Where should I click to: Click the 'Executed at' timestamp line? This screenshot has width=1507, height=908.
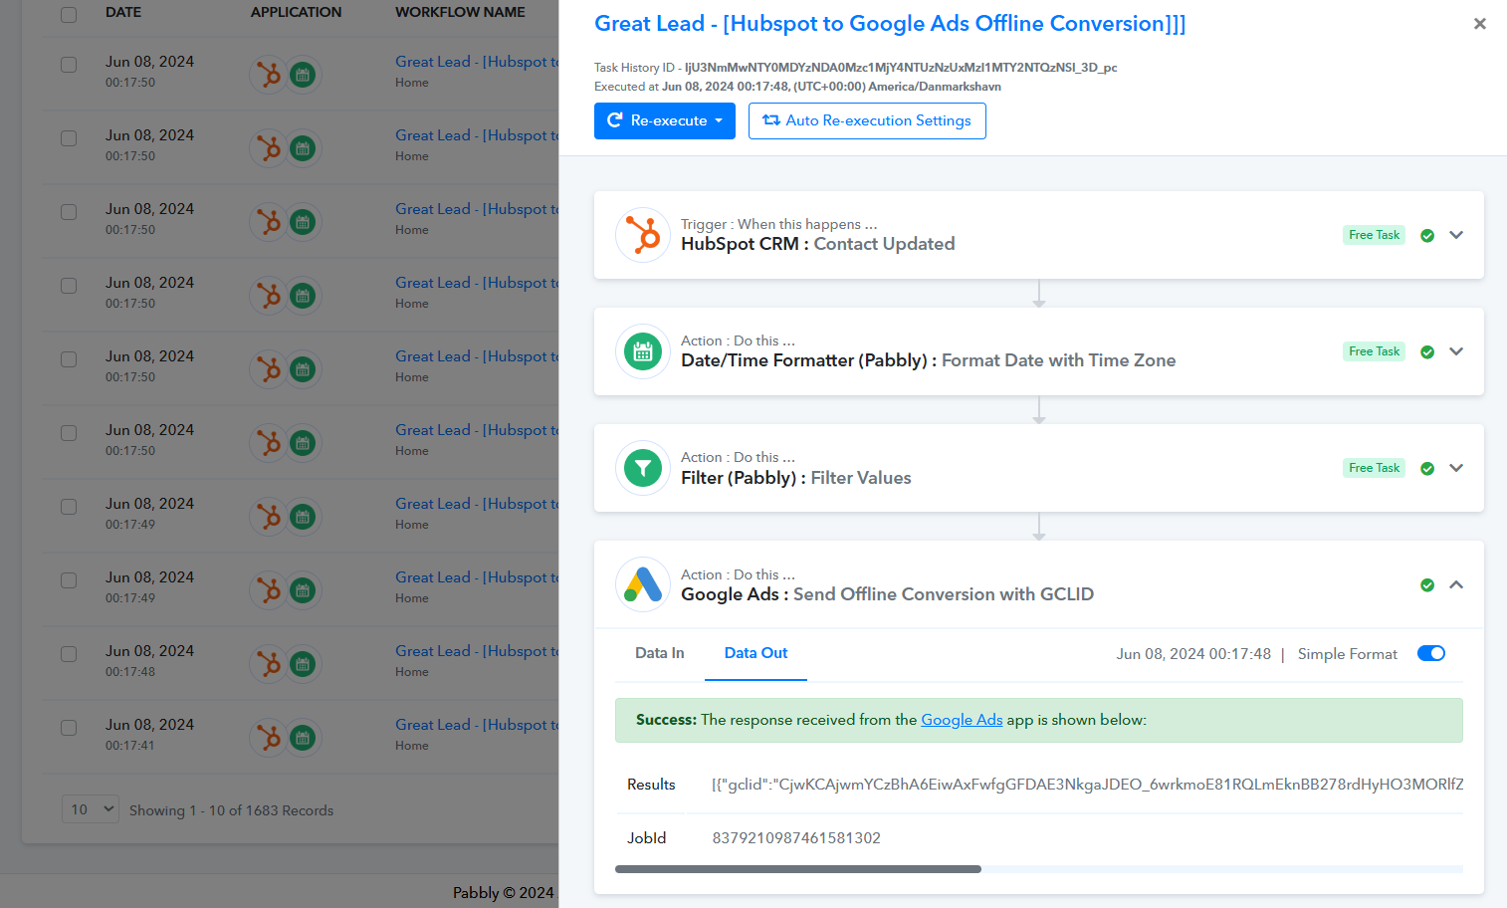797,87
